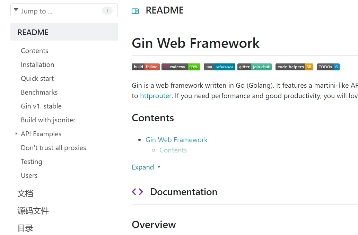
Task: Focus the Jump to search field
Action: 64,10
